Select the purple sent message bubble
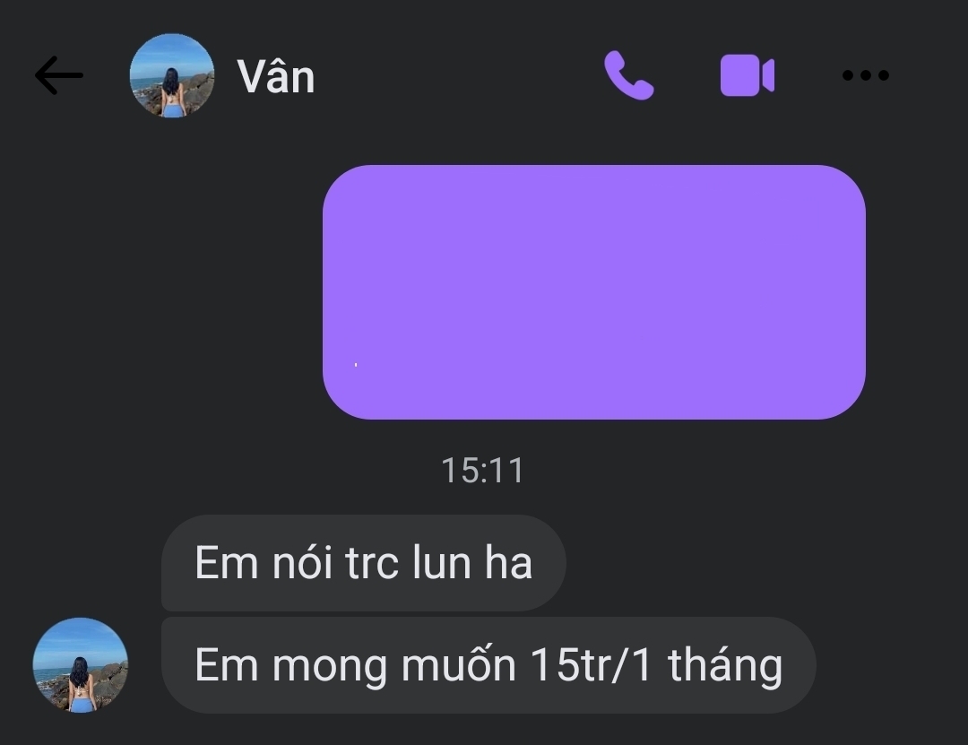Image resolution: width=968 pixels, height=745 pixels. tap(594, 292)
